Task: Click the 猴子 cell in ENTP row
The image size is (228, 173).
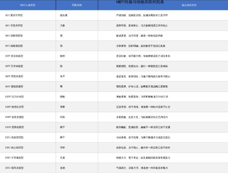Action: pyautogui.click(x=63, y=127)
